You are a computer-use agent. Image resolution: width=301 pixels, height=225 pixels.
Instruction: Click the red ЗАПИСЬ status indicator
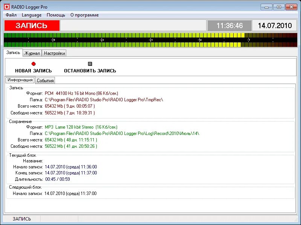coord(32,25)
